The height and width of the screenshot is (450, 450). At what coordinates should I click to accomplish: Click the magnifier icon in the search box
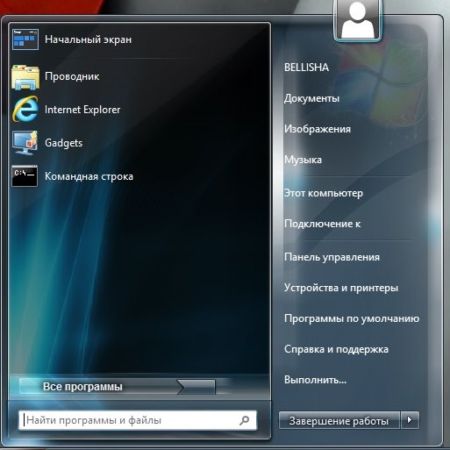coord(245,420)
